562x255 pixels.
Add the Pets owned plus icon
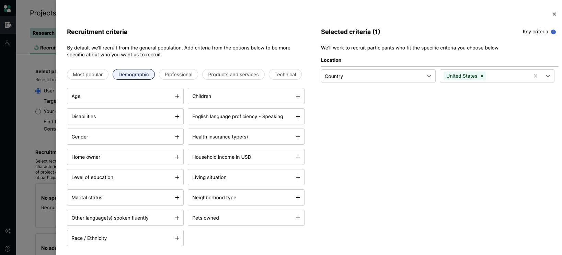[x=298, y=218]
